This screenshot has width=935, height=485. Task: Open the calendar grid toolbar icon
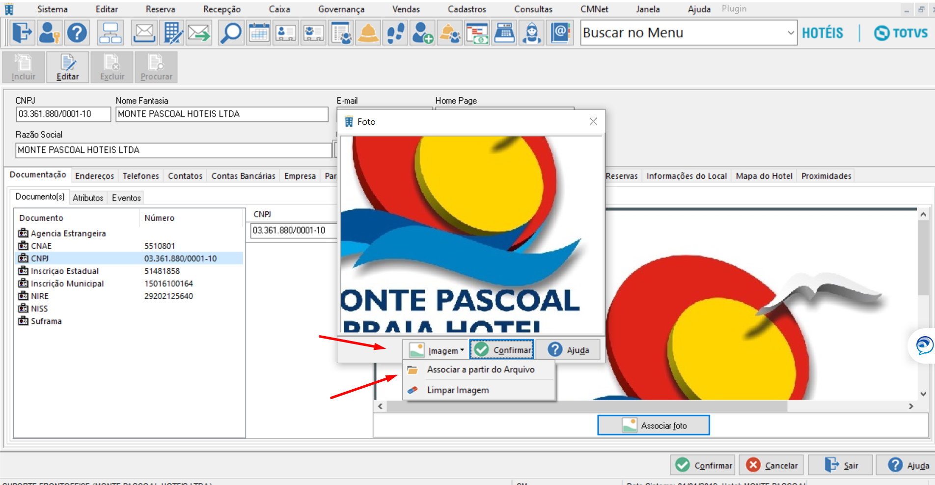(259, 33)
